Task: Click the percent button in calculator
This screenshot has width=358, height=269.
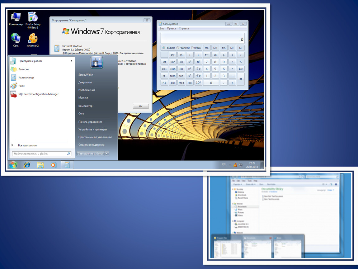Action: coord(241,62)
